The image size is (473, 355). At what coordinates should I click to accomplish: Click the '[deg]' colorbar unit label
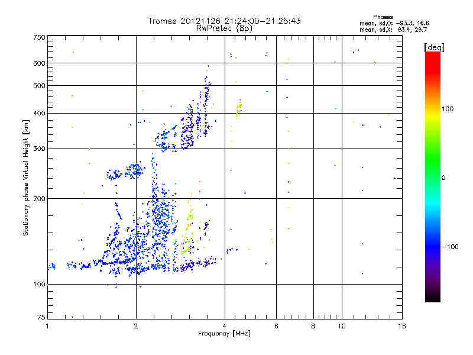click(x=434, y=47)
